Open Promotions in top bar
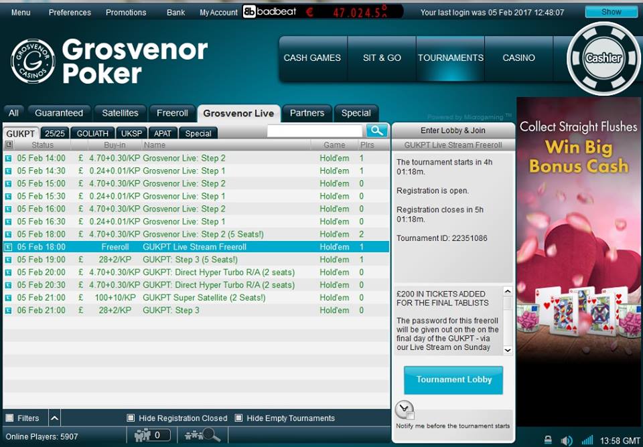 [126, 12]
